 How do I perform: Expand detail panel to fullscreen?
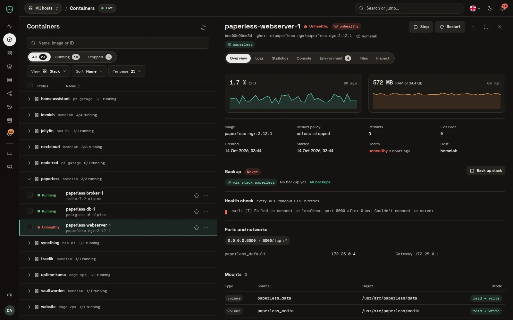486,27
